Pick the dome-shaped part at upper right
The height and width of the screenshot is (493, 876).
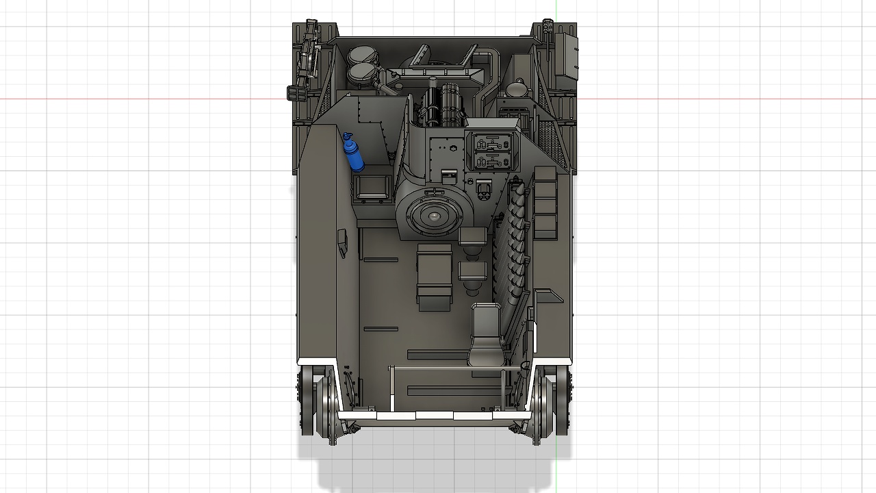tap(517, 88)
